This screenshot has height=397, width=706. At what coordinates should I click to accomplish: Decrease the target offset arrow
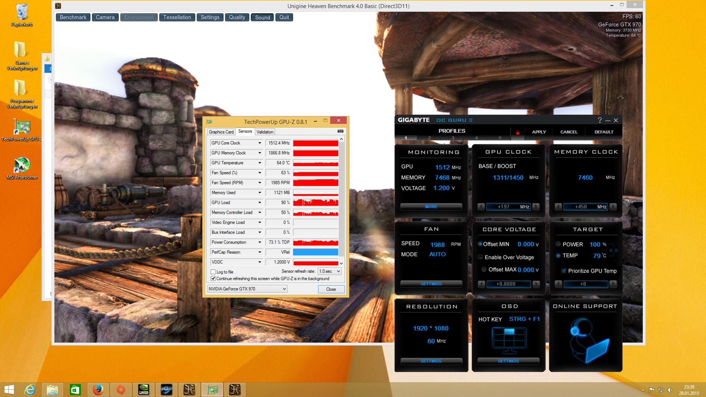pos(558,284)
